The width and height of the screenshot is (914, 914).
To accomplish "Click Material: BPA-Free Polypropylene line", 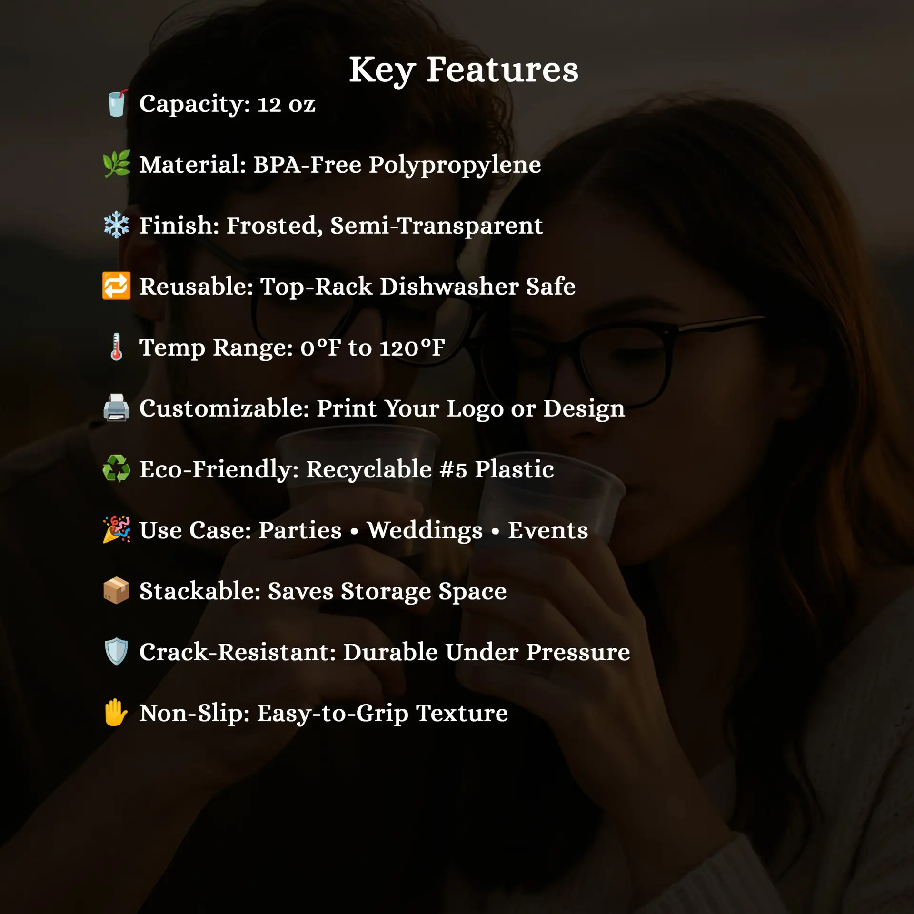I will 340,166.
